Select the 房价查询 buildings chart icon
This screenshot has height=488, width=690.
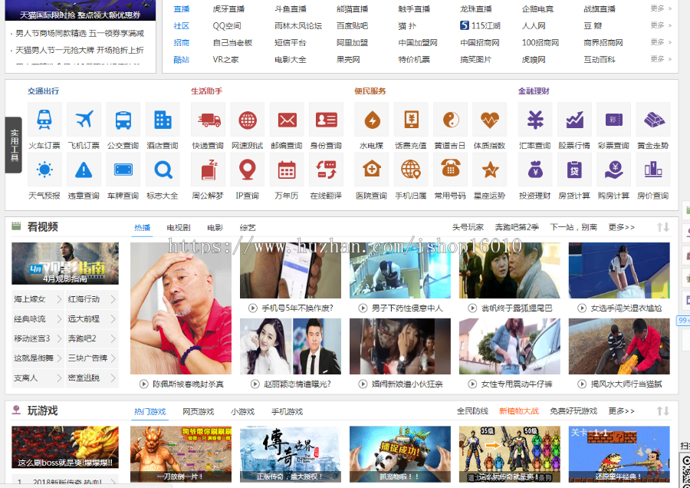point(653,170)
